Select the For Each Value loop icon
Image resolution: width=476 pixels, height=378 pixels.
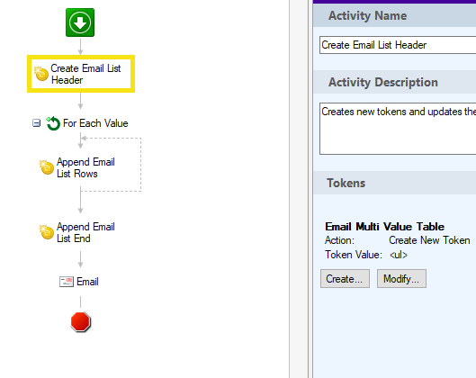[x=53, y=123]
